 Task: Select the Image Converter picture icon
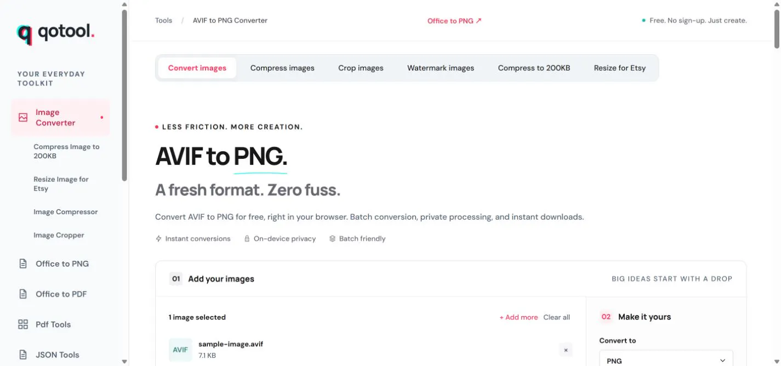coord(23,117)
